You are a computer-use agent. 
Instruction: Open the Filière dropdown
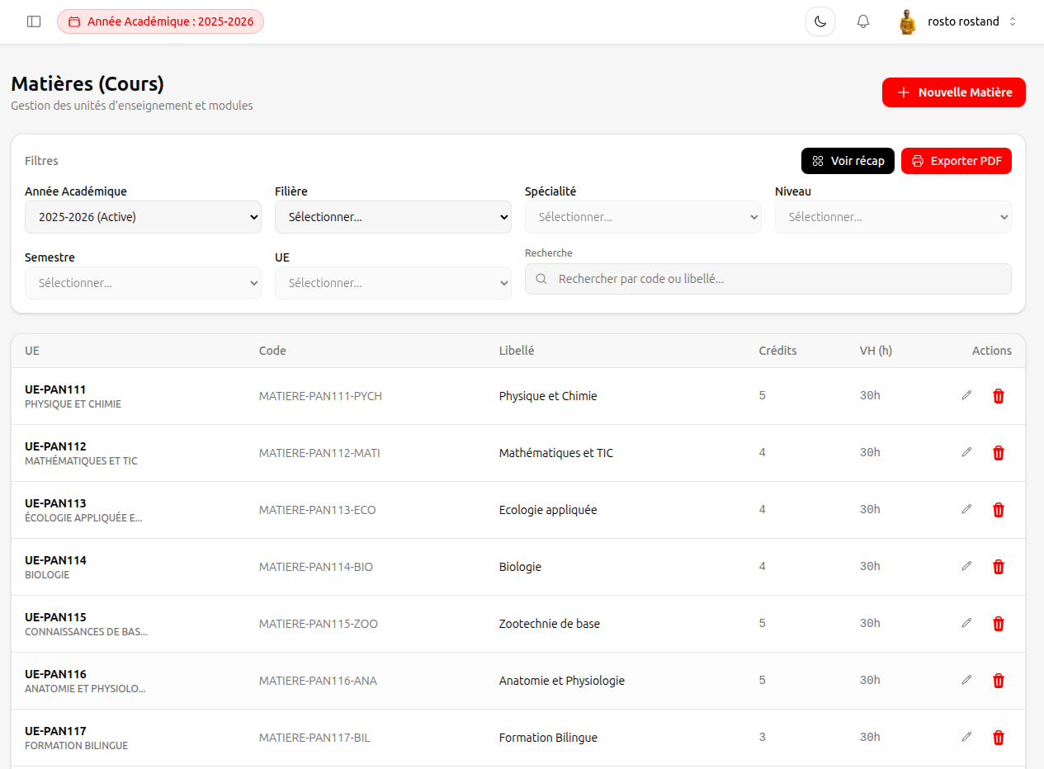tap(393, 217)
